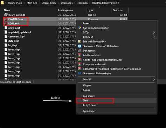
Task: Click WinRAR icon beside Compress and email
Action: click(79, 64)
